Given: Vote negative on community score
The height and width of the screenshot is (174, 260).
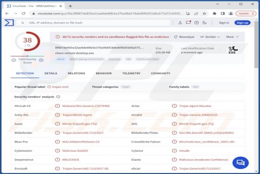Looking at the screenshot, I should pos(13,60).
